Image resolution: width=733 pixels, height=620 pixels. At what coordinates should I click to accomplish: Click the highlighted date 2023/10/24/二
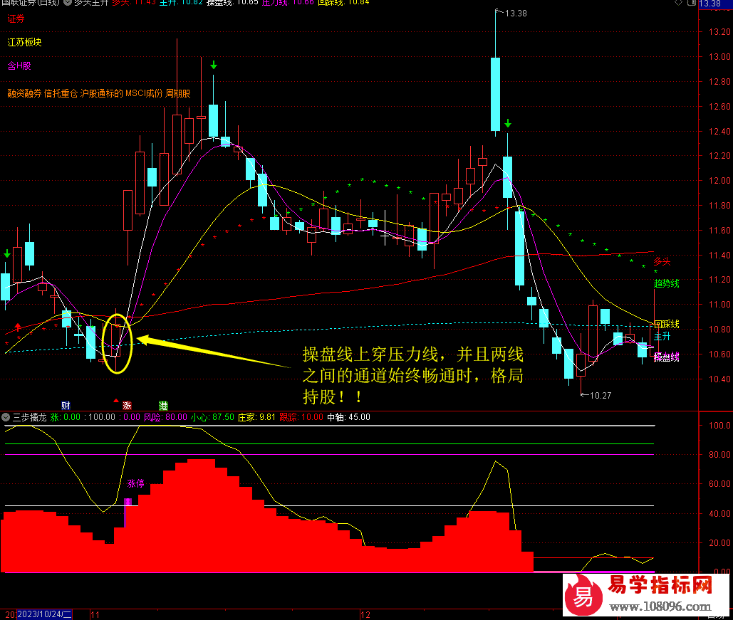(44, 614)
